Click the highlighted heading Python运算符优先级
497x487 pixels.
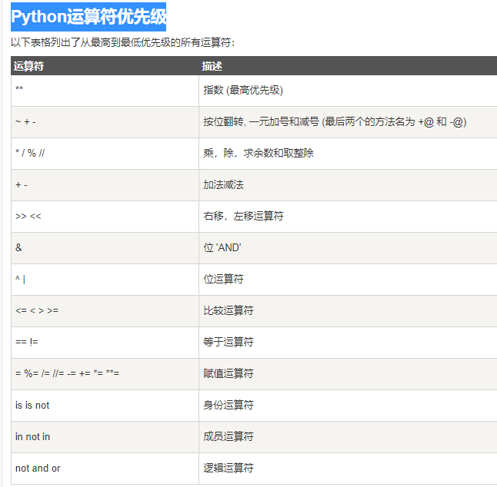coord(88,17)
